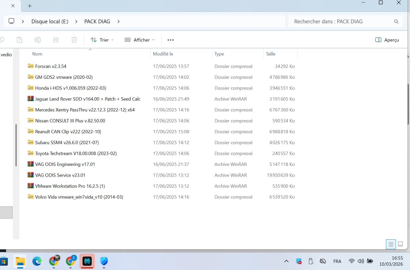Open the Afficher view dropdown

pyautogui.click(x=140, y=40)
